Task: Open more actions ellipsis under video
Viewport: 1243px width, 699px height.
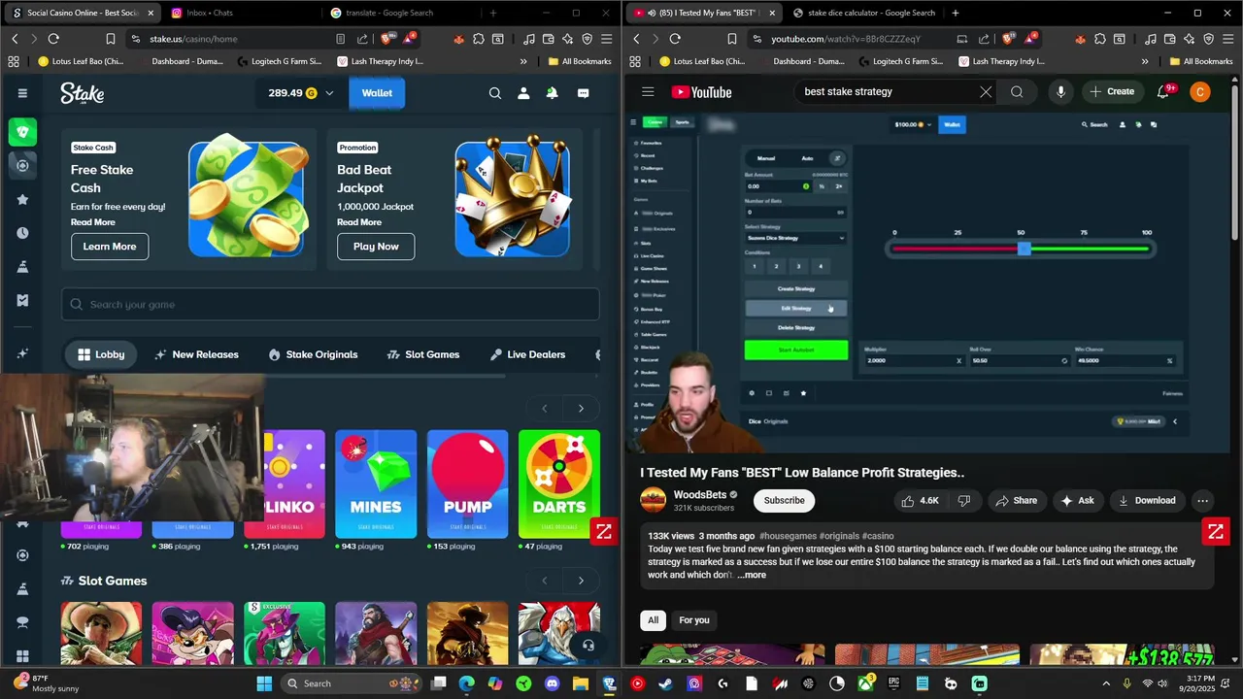Action: [1202, 501]
